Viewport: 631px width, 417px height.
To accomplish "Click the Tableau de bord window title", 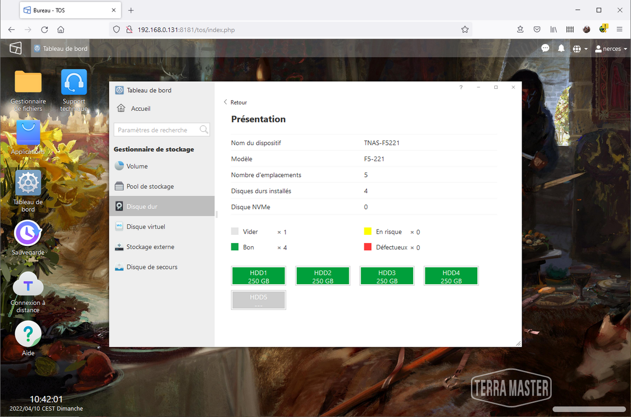I will click(x=149, y=90).
